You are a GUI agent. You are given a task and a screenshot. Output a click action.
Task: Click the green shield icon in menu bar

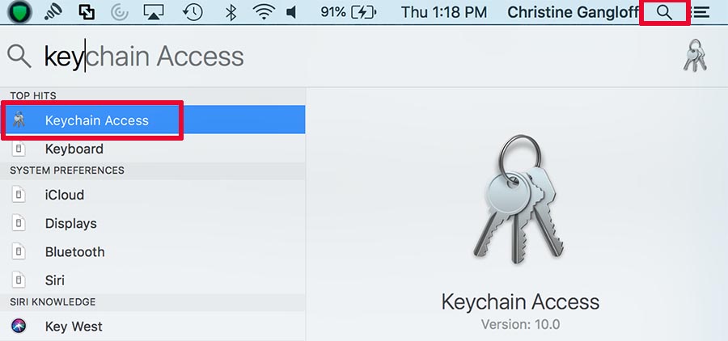[x=19, y=13]
